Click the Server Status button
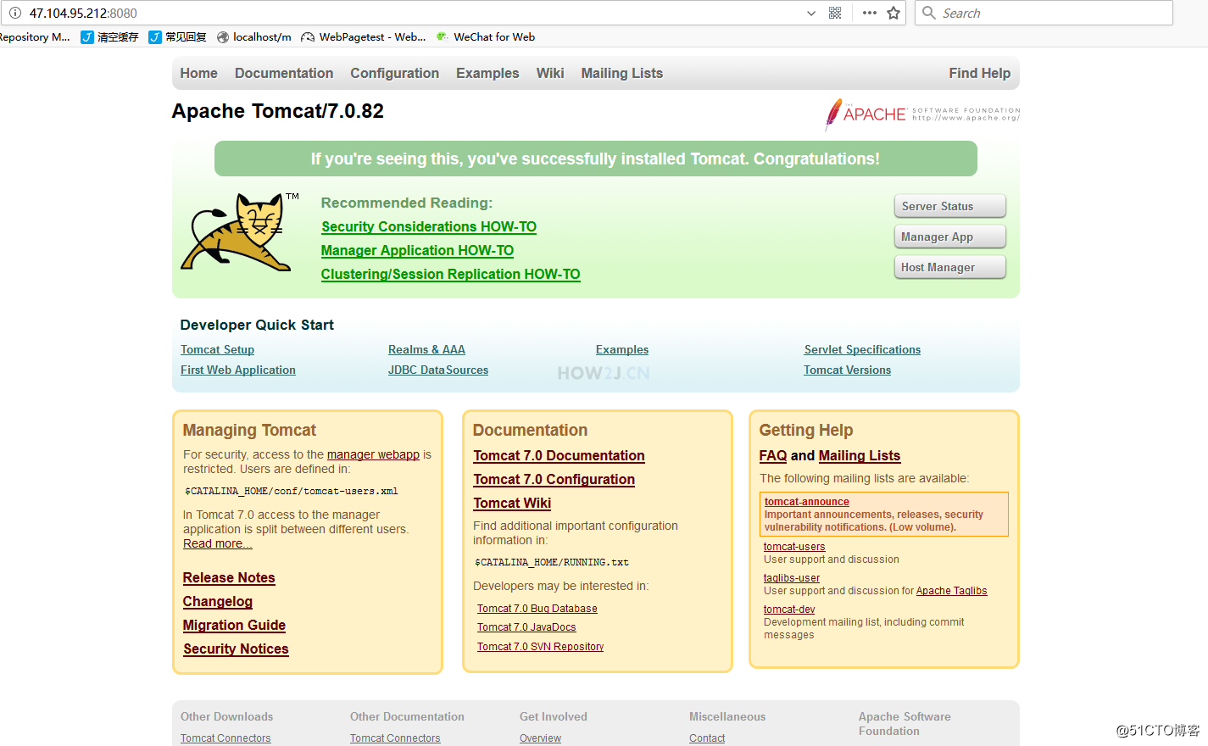 pos(950,206)
